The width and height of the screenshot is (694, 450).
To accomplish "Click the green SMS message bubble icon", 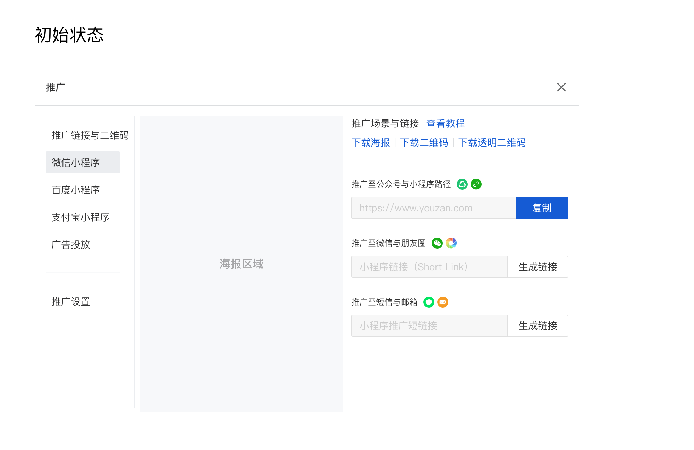I will [x=429, y=302].
